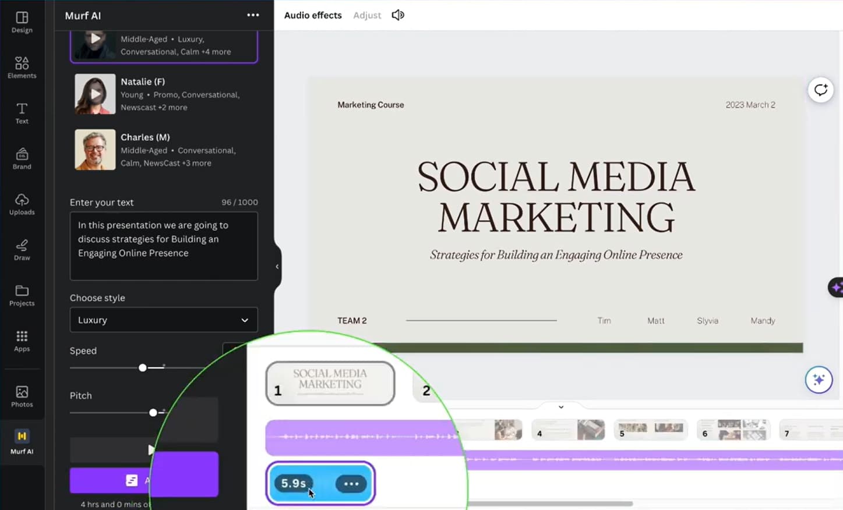Viewport: 843px width, 510px height.
Task: Click the name Matt on slide
Action: pos(655,321)
